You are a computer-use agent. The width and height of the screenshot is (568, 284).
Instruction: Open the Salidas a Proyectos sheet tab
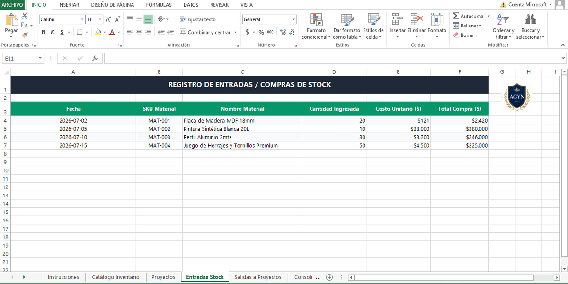click(257, 277)
